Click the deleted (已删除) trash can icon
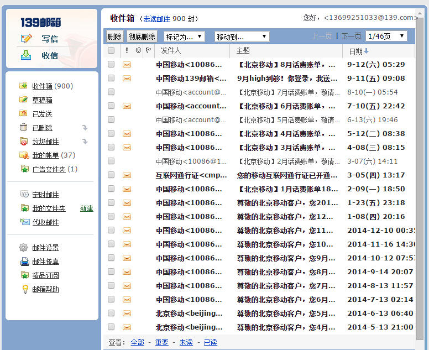429x350 pixels. [x=24, y=127]
